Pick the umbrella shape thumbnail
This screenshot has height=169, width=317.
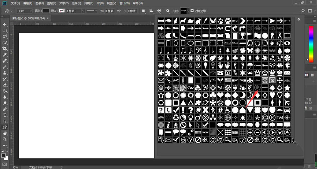coord(250,65)
